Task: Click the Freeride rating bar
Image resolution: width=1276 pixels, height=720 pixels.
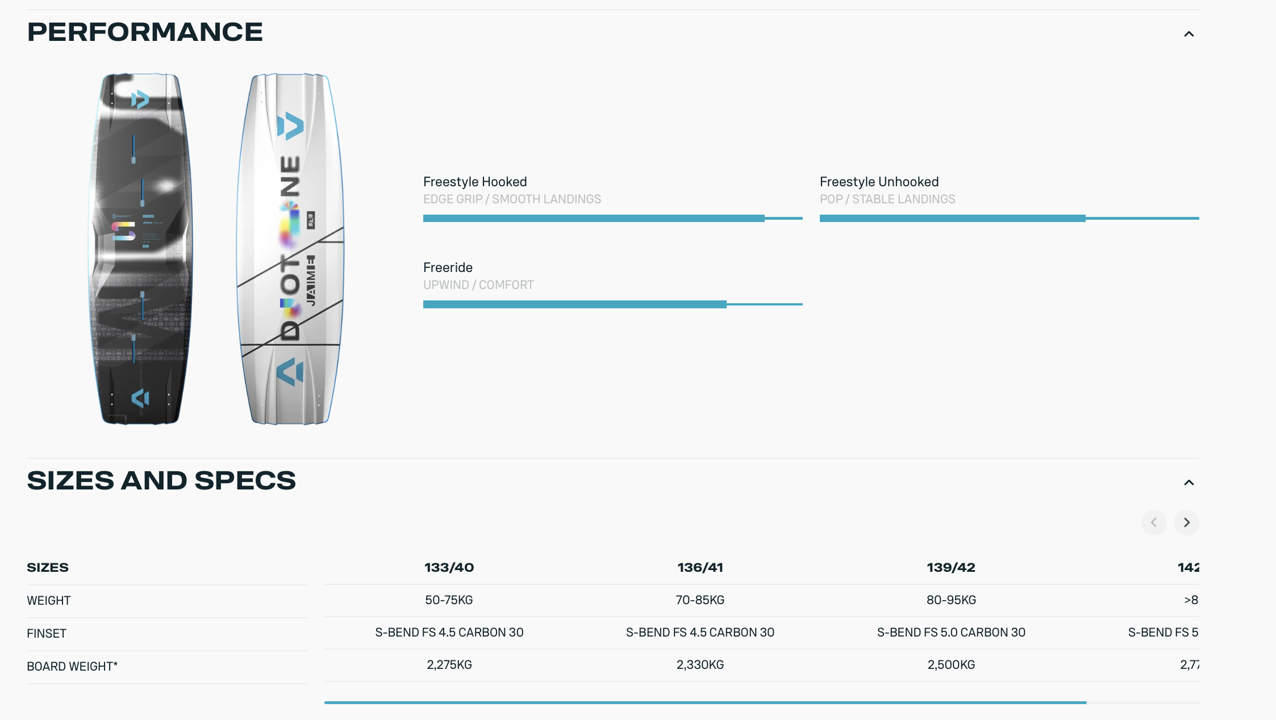Action: [x=612, y=304]
